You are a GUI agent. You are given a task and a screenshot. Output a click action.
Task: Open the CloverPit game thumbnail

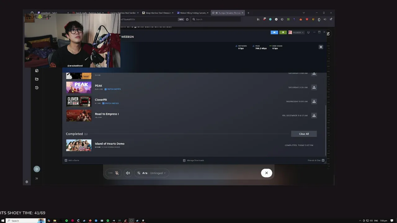pos(79,101)
